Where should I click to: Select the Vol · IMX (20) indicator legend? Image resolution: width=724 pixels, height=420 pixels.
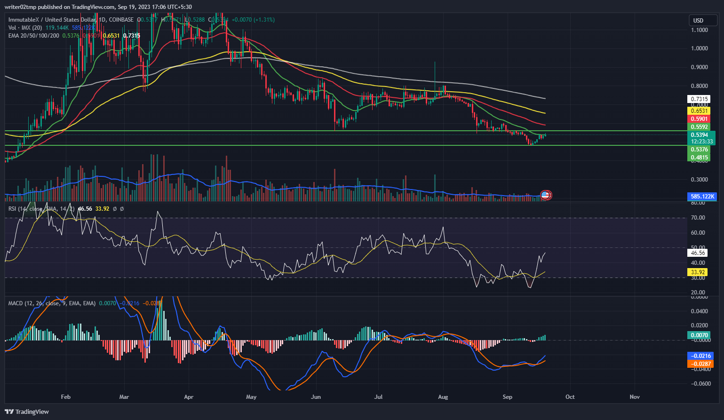(x=25, y=28)
